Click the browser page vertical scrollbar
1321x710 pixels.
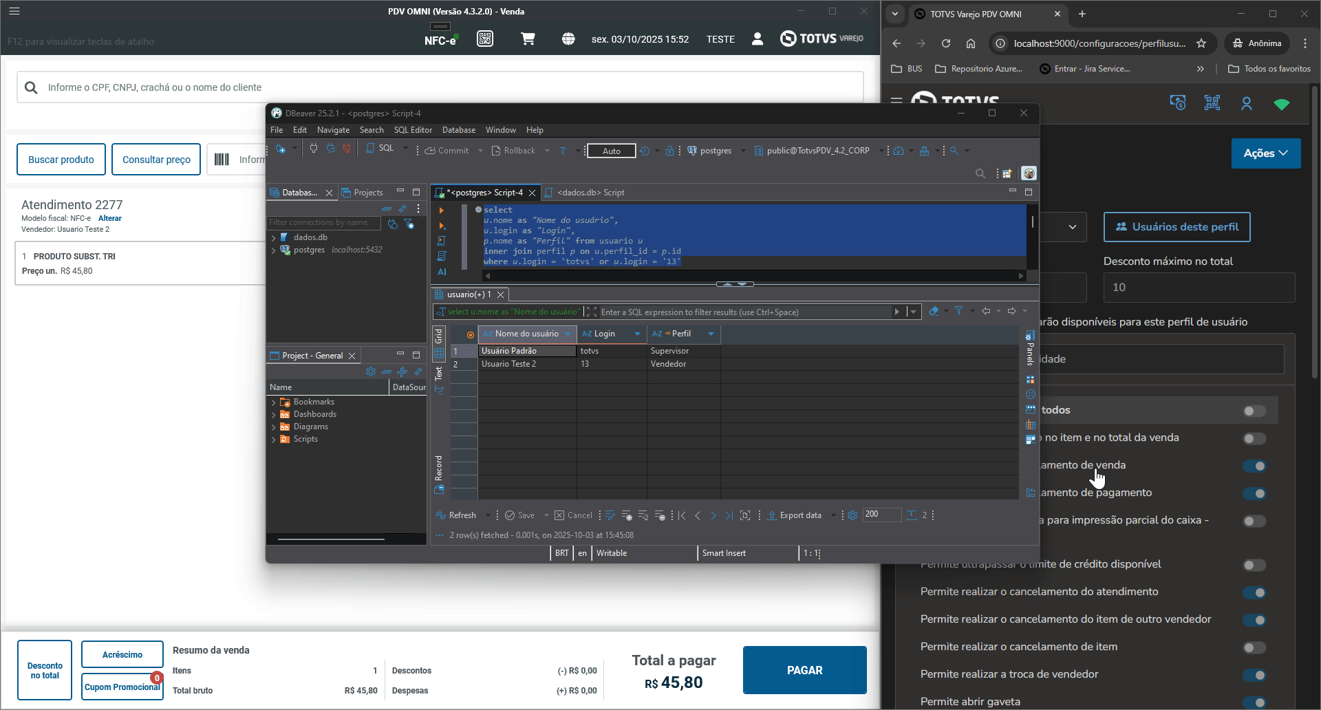[1315, 234]
